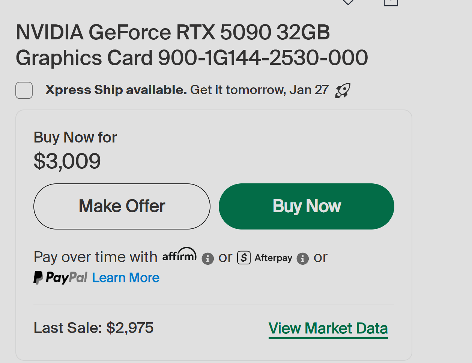The width and height of the screenshot is (472, 363).
Task: Click the Afterpay dollar-sign logo icon
Action: pos(244,258)
